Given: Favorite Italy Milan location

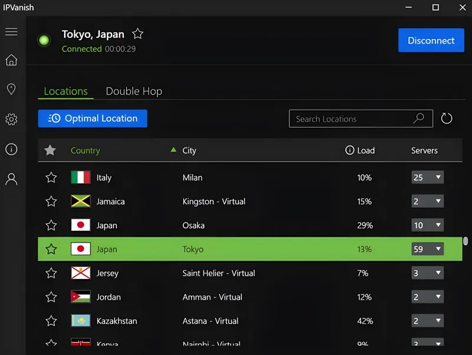Looking at the screenshot, I should pos(51,178).
